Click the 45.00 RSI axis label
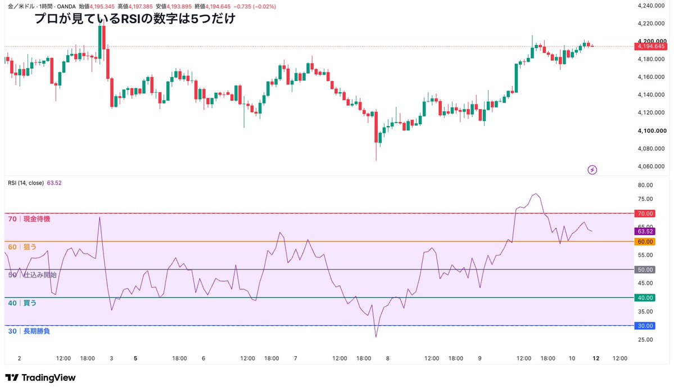The width and height of the screenshot is (674, 391). 646,284
